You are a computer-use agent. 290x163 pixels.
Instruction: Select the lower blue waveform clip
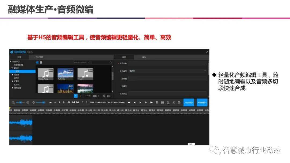[21, 138]
